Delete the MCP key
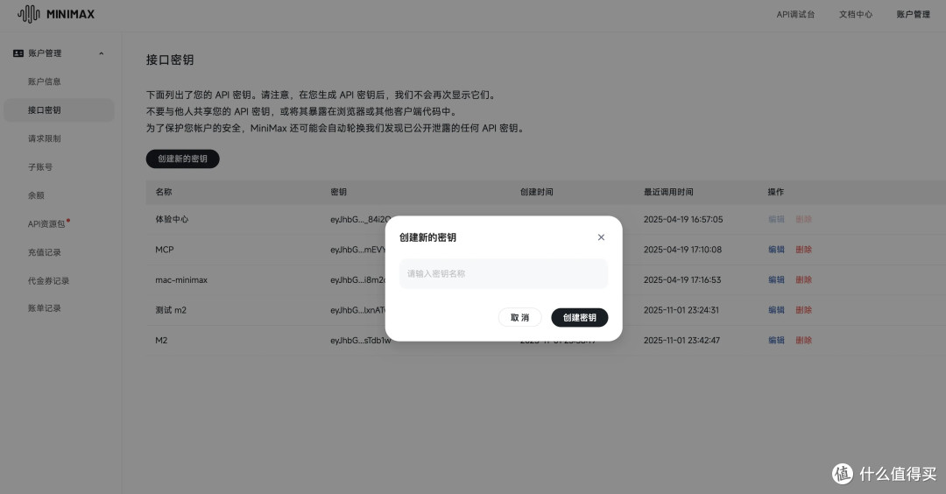The width and height of the screenshot is (946, 494). coord(803,249)
